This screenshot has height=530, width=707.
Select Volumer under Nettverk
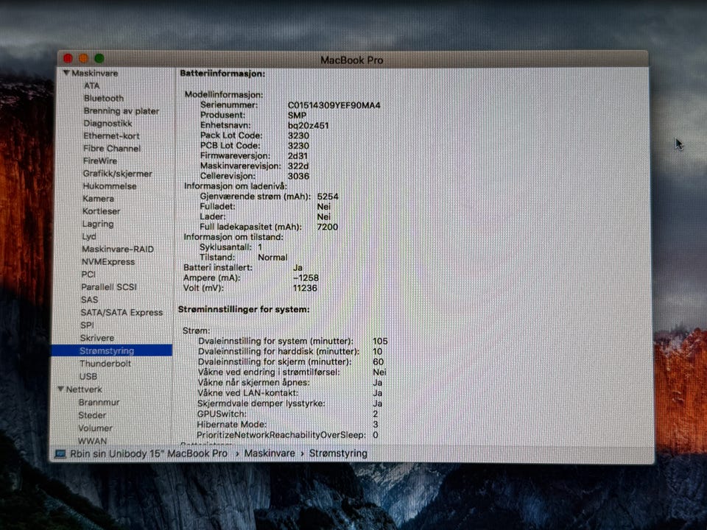(x=95, y=428)
